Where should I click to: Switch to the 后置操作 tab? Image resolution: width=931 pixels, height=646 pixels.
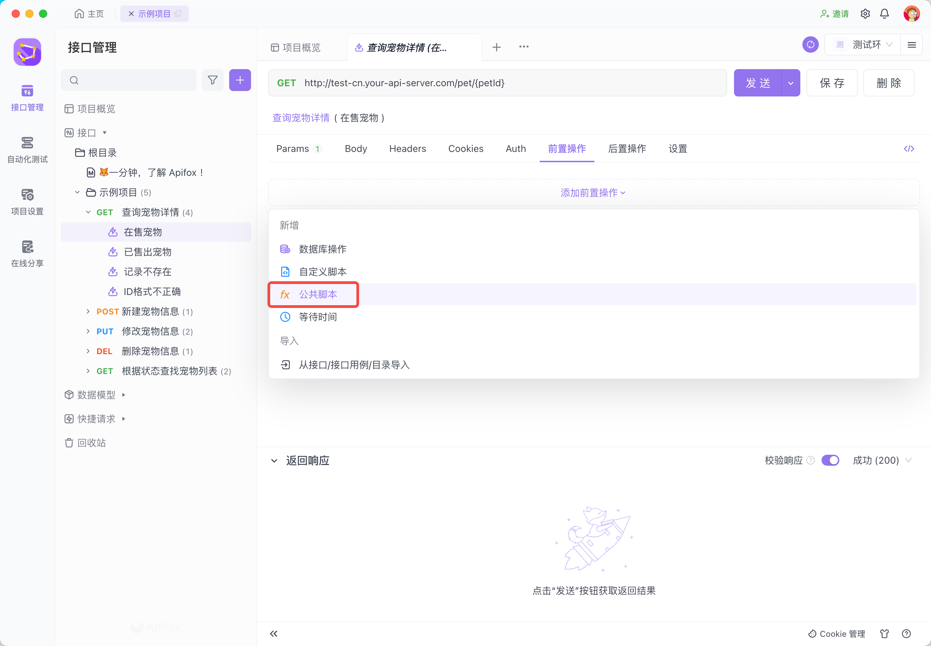pyautogui.click(x=627, y=148)
